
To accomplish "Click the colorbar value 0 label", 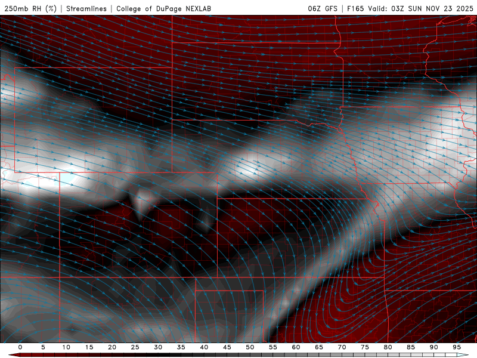I will [x=20, y=347].
